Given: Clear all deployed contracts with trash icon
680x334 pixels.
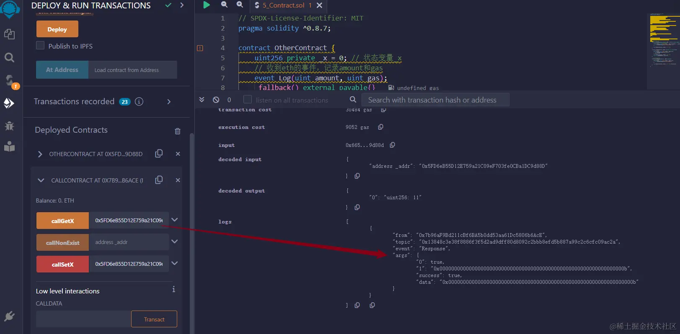Looking at the screenshot, I should pos(178,131).
